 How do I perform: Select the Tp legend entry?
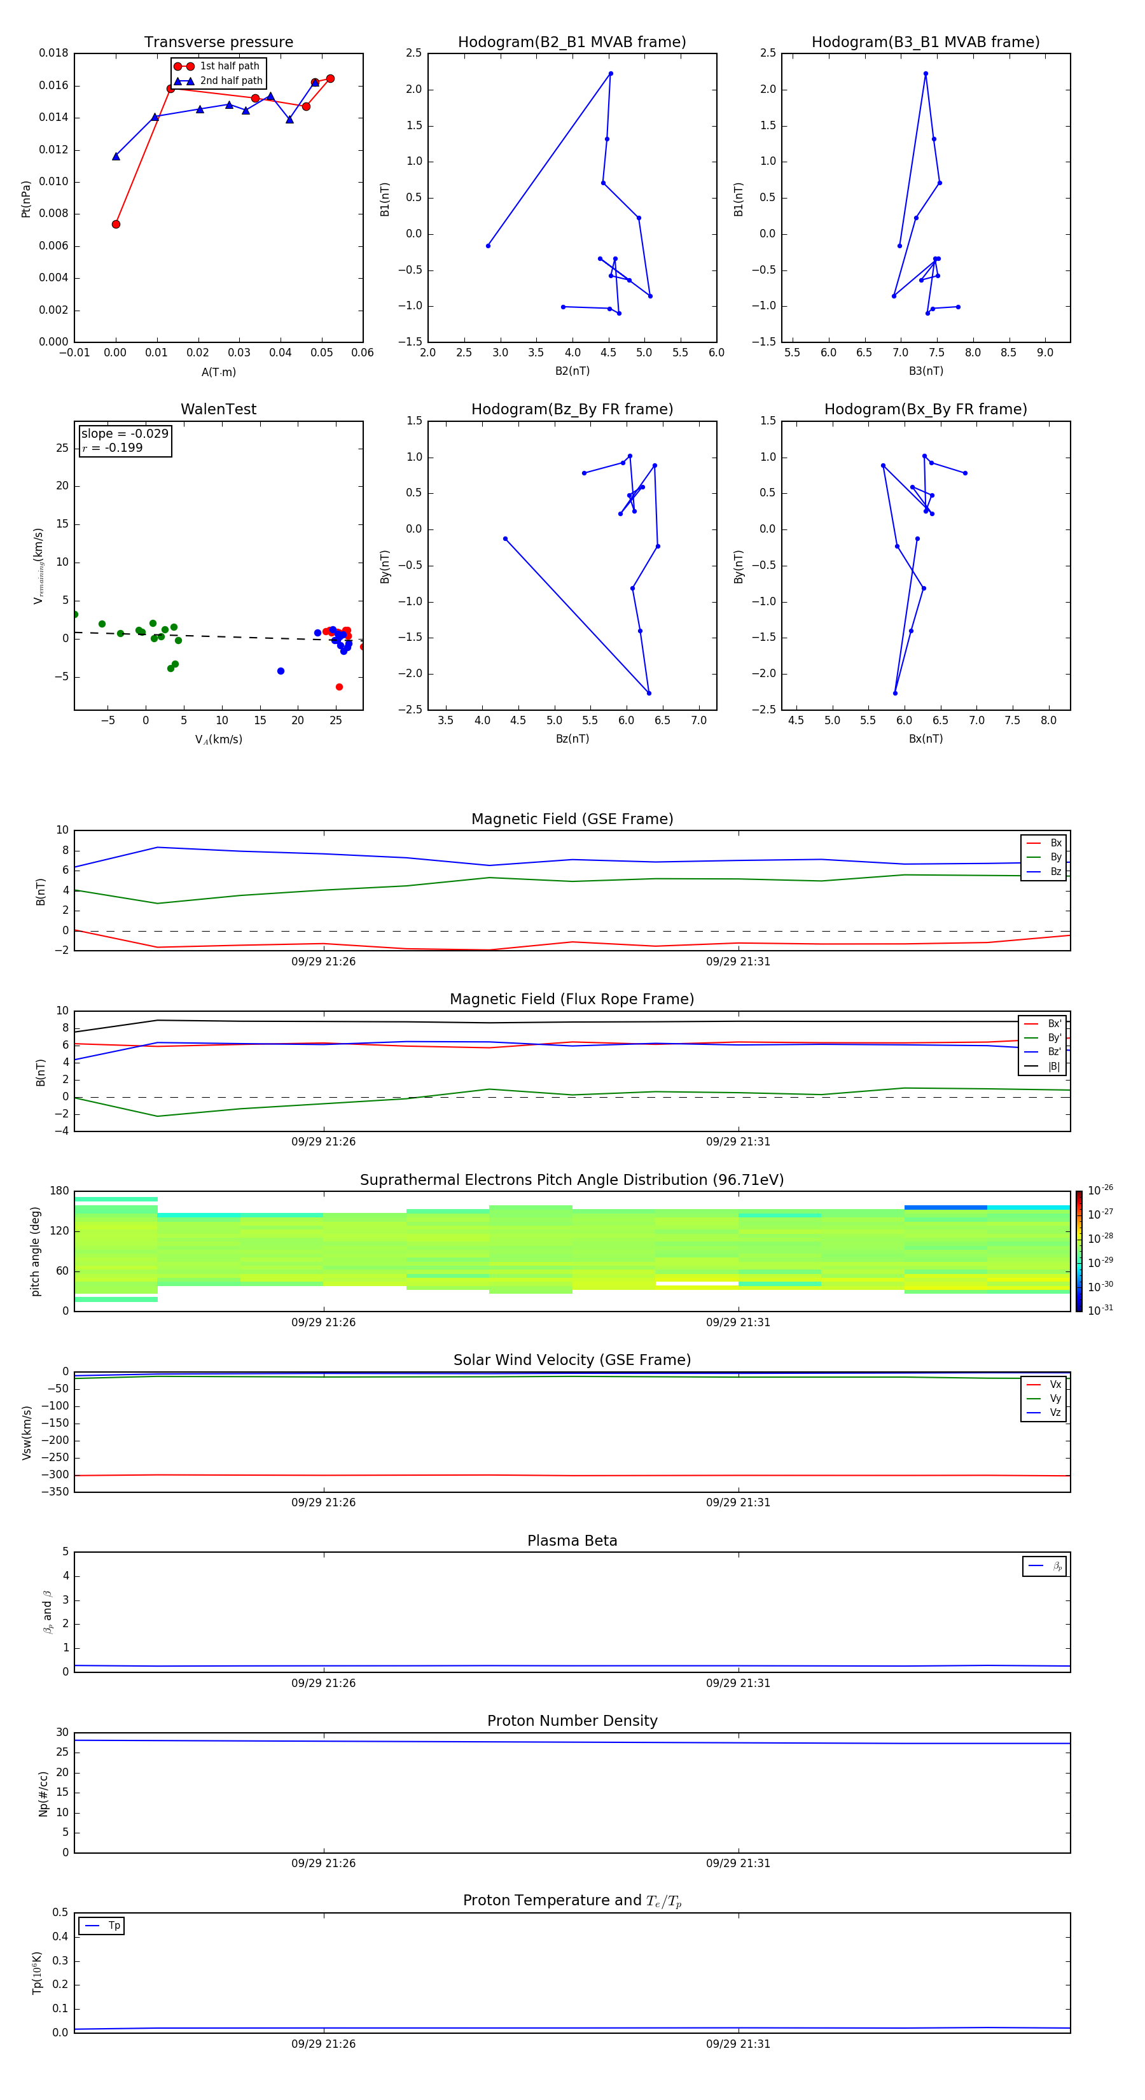102,1926
